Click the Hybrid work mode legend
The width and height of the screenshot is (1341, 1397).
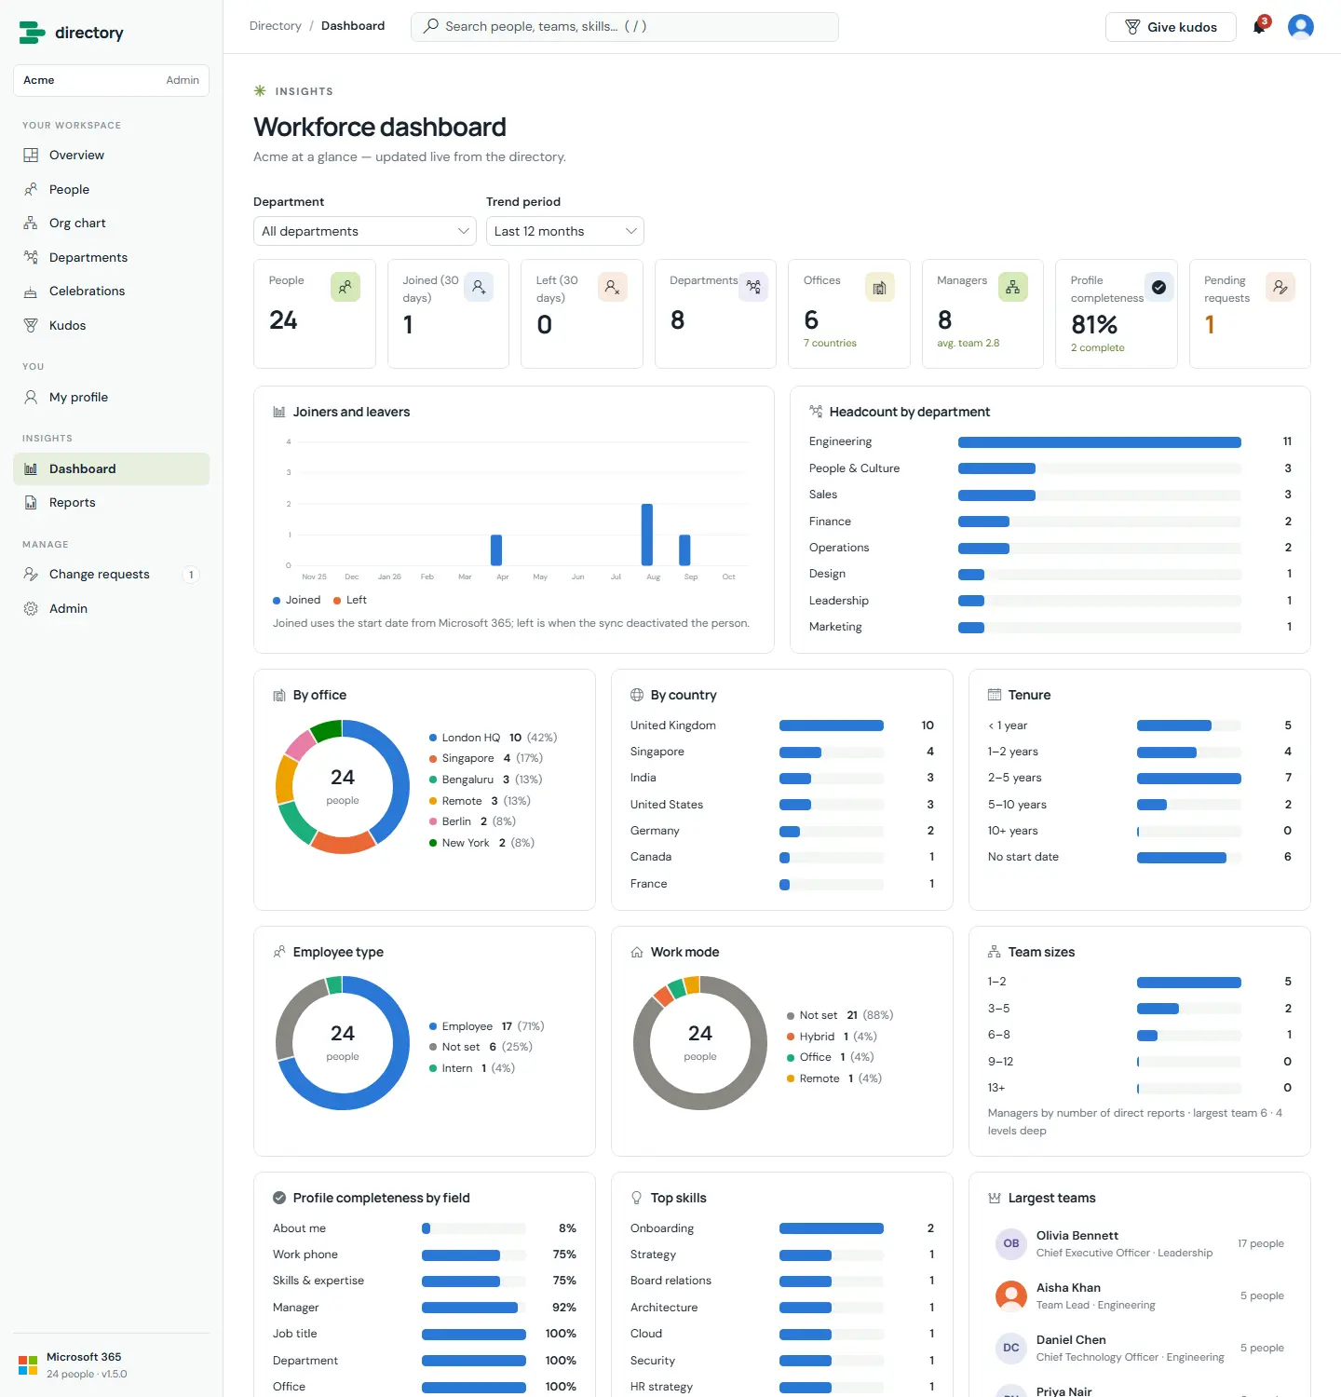click(832, 1037)
